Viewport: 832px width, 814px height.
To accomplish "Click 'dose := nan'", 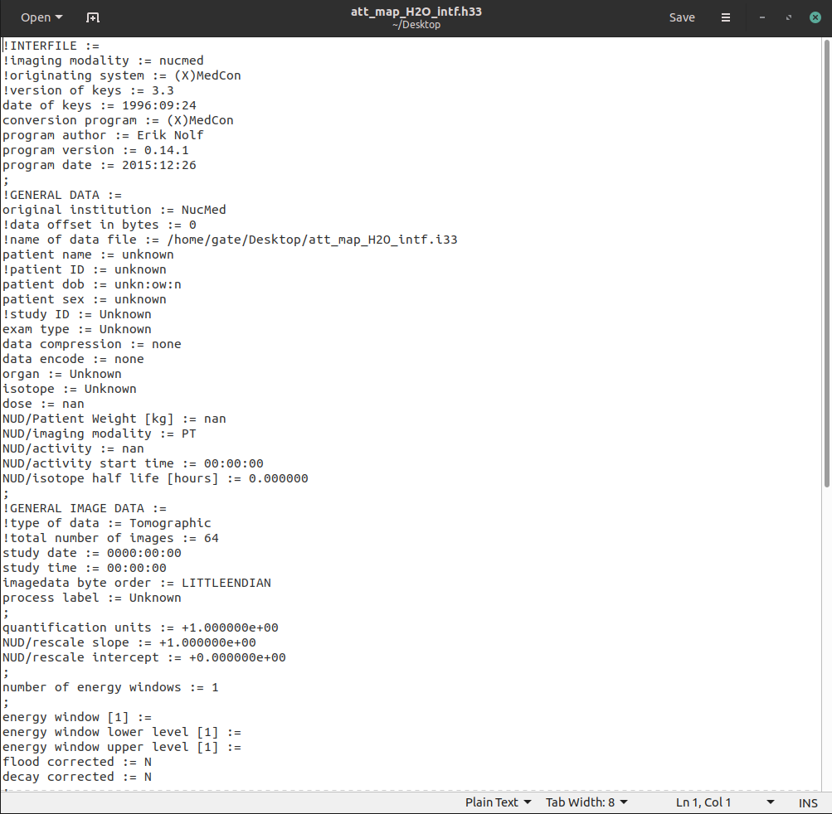I will pyautogui.click(x=43, y=404).
